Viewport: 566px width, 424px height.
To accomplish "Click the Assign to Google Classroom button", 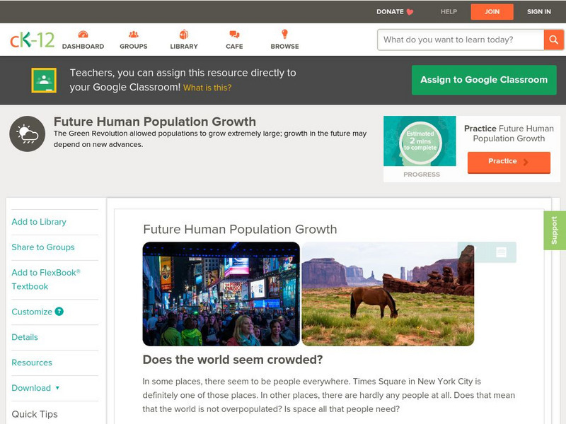I will pos(484,80).
